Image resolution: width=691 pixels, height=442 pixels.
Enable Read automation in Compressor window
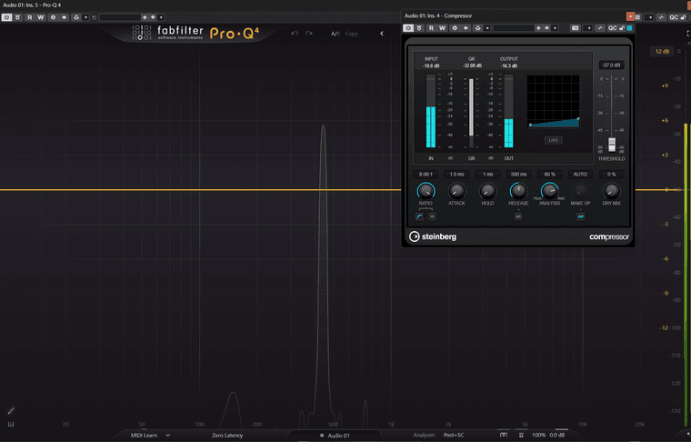point(432,28)
